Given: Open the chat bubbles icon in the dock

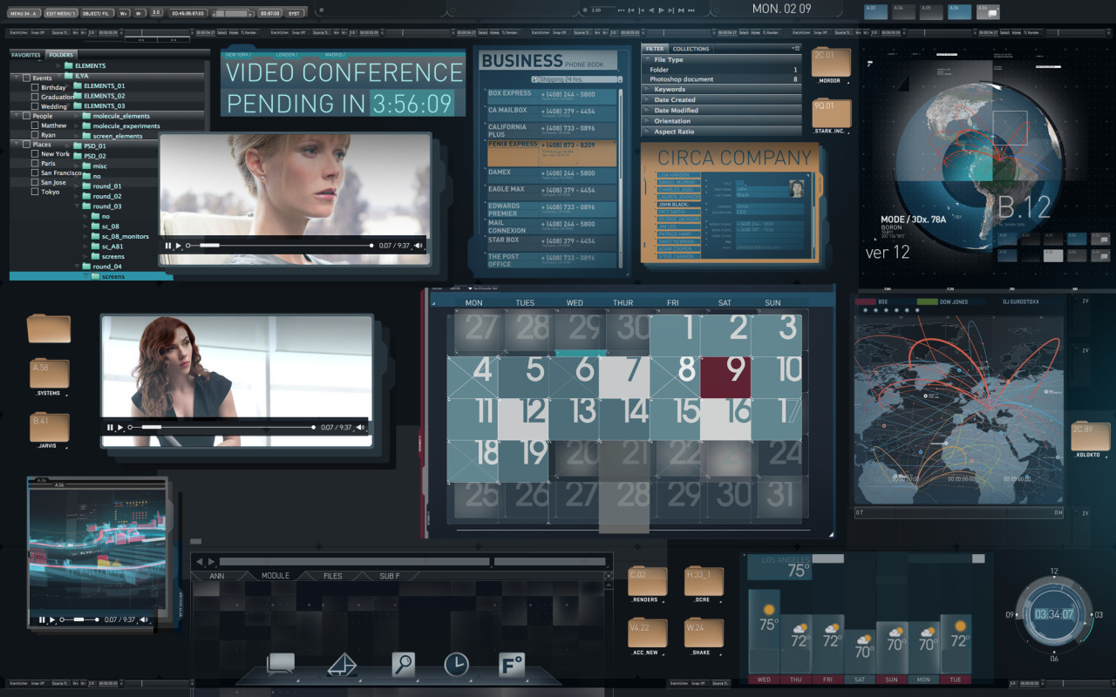Looking at the screenshot, I should 281,665.
